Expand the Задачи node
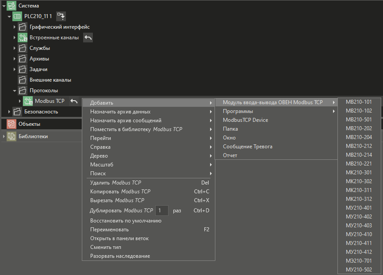 15,69
